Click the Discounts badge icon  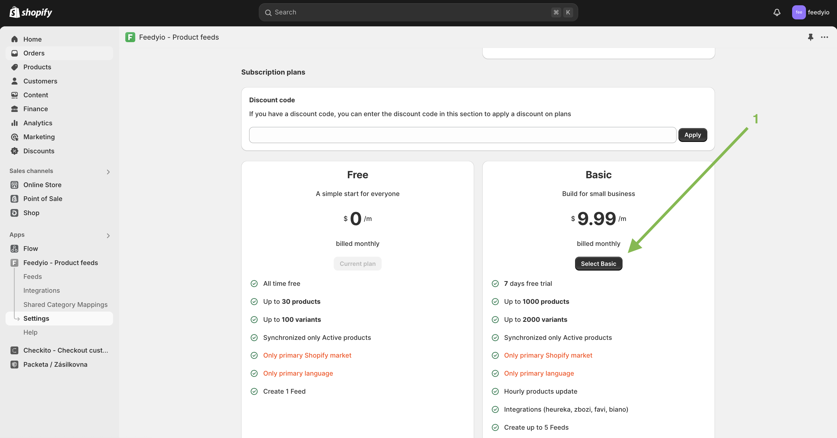click(x=14, y=151)
